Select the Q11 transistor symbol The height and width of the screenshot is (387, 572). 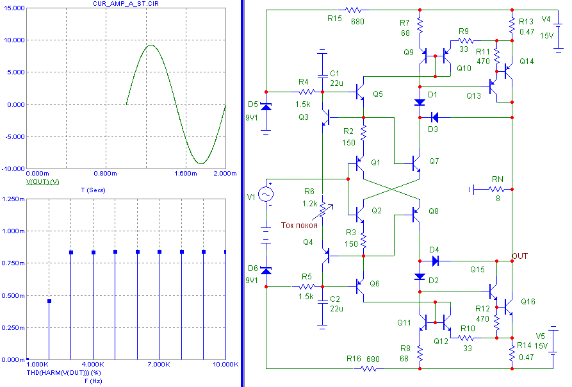(424, 322)
